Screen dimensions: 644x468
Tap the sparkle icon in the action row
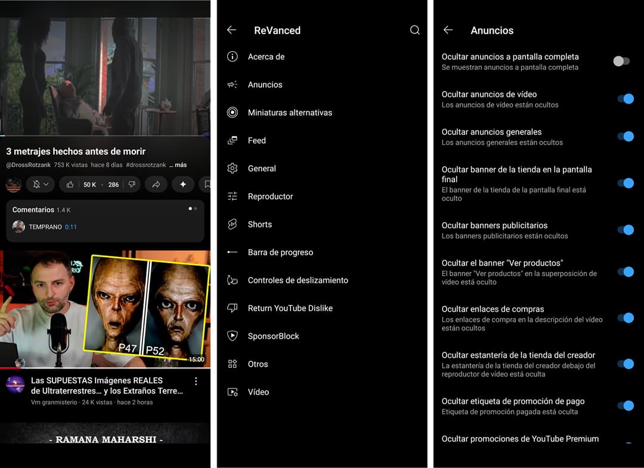183,184
